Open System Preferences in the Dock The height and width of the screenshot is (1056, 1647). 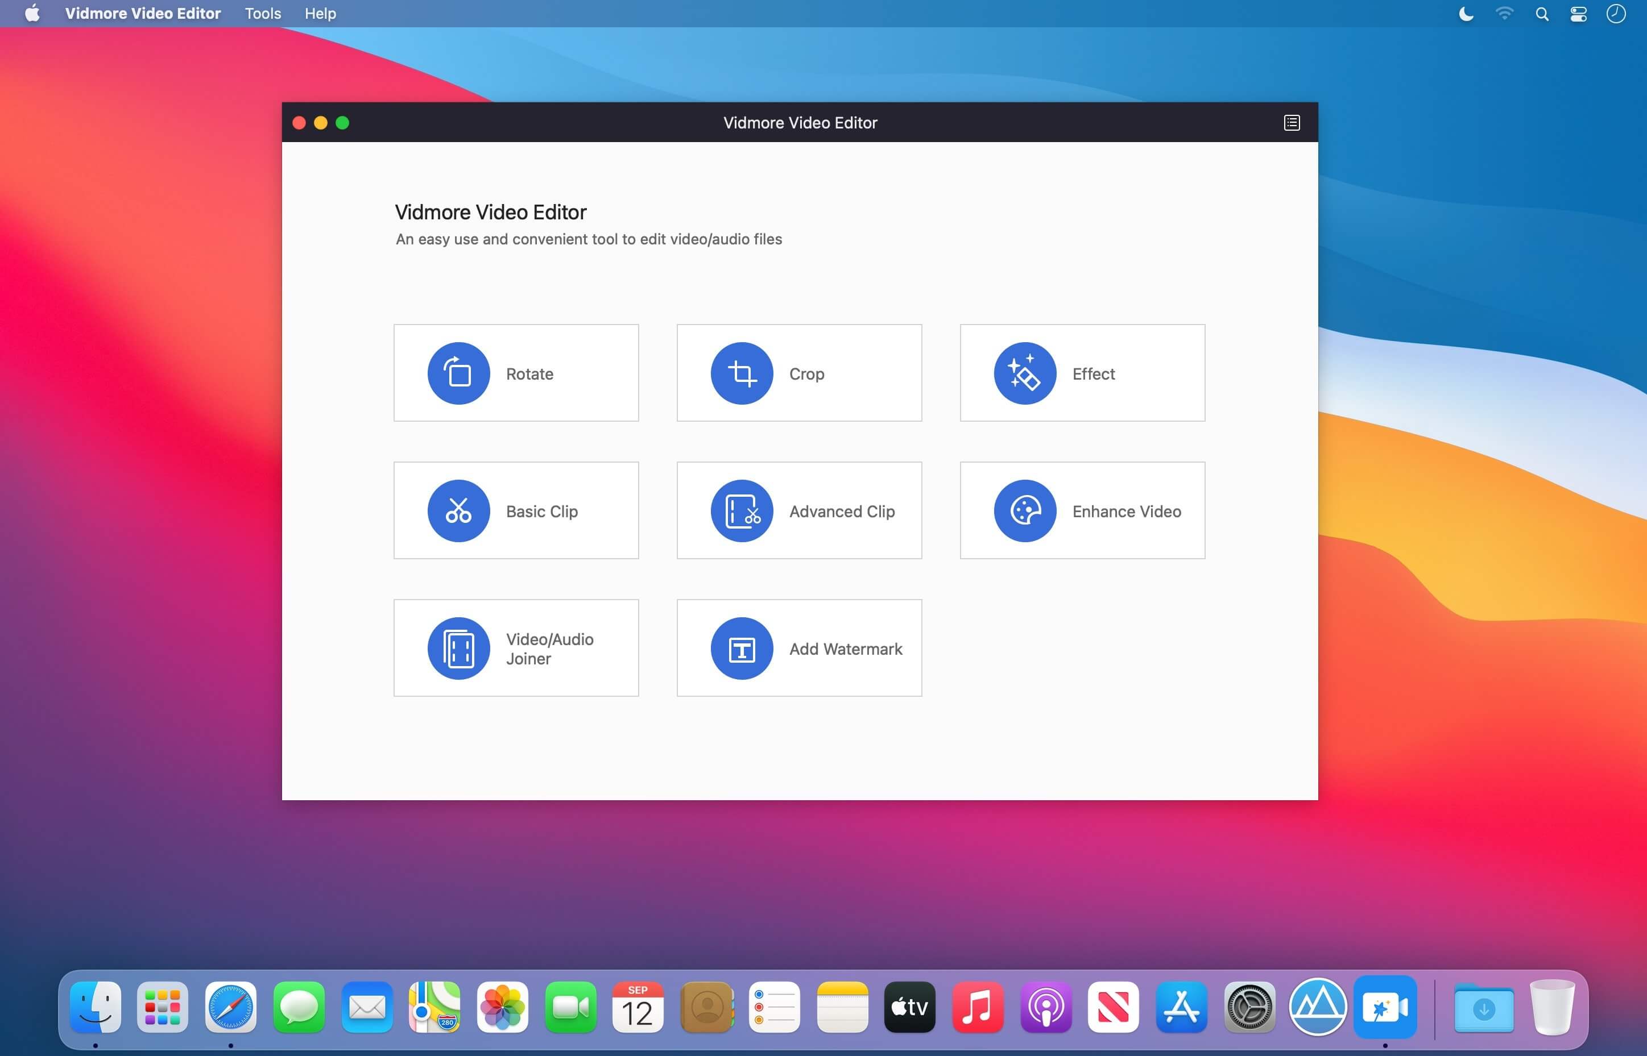1249,1007
